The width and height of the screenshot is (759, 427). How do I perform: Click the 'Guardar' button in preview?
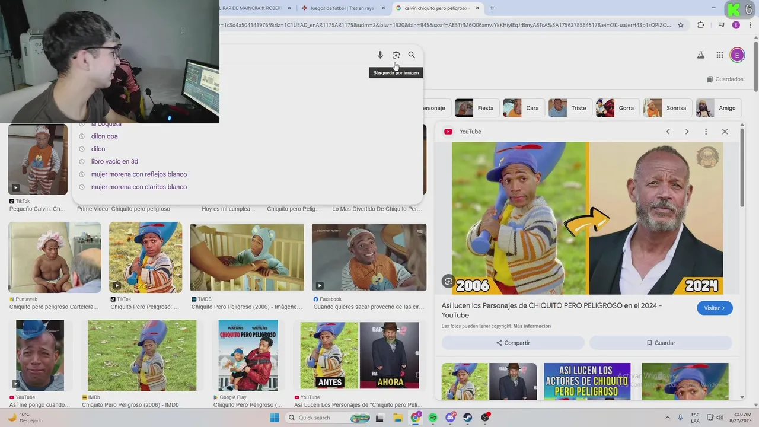[x=661, y=343]
